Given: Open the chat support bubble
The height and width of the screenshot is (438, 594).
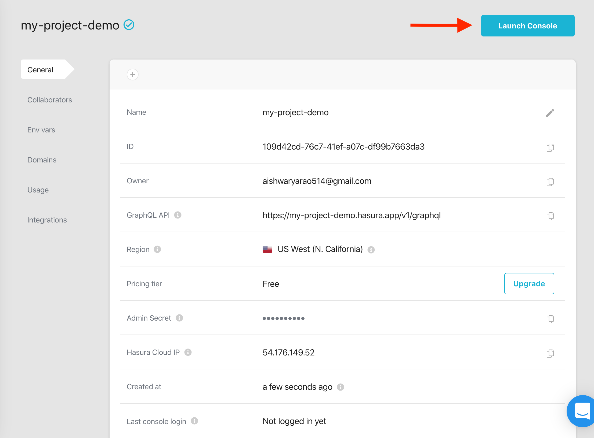Looking at the screenshot, I should coord(582,411).
